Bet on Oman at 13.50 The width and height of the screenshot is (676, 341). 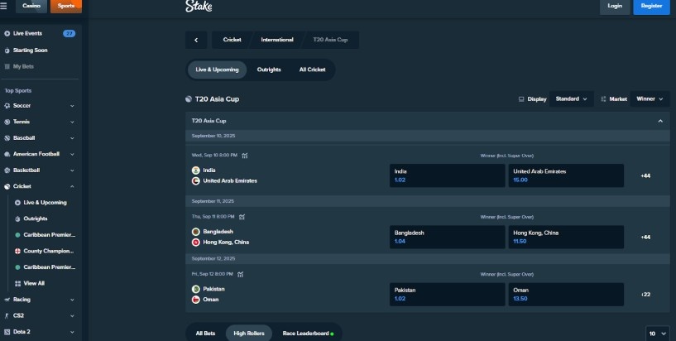[566, 295]
